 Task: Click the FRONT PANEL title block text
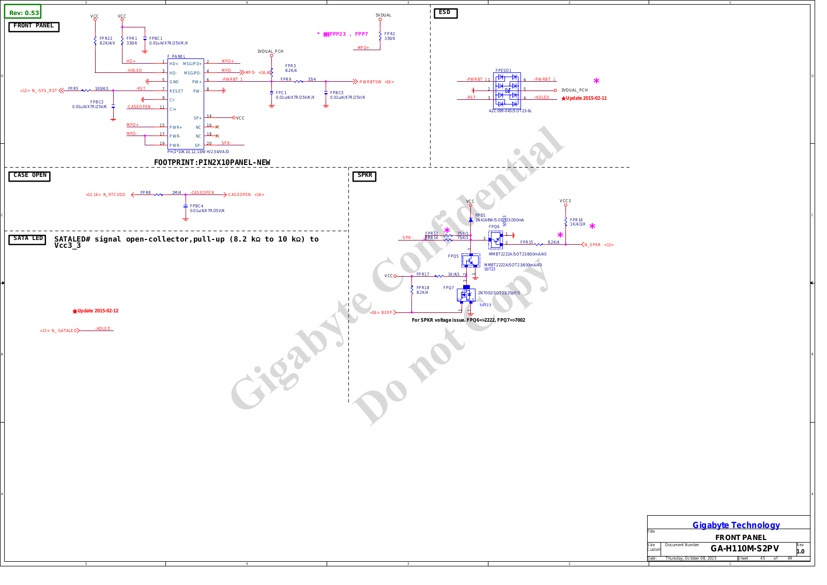click(x=741, y=538)
